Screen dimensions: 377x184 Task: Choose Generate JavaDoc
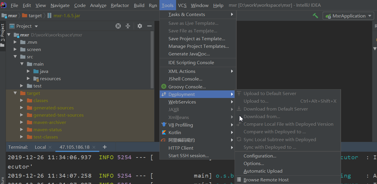tap(198, 54)
